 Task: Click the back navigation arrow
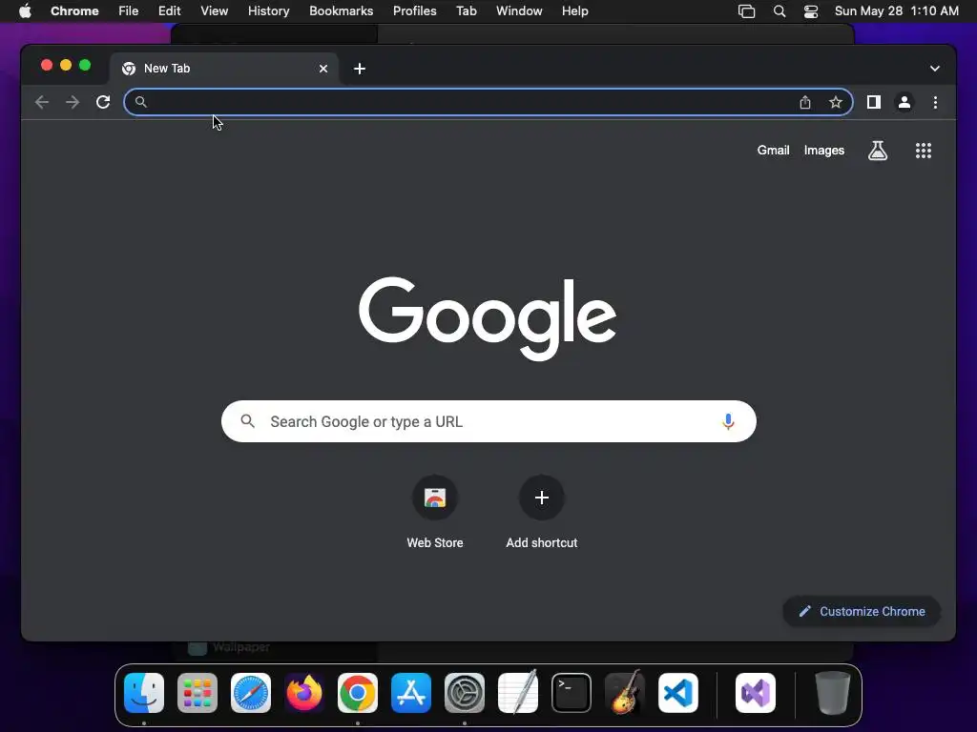click(x=42, y=102)
